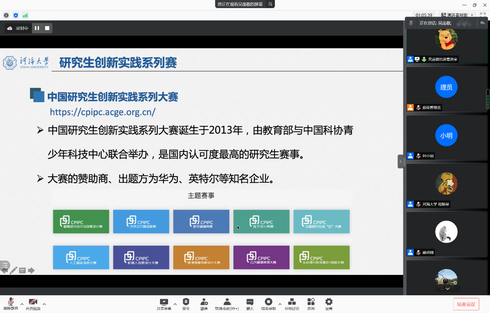Click the 邀请 (Invite) icon

point(204,303)
